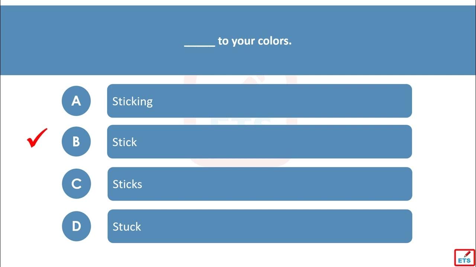This screenshot has height=267, width=476.
Task: Pick the Stuck answer bar
Action: point(260,226)
